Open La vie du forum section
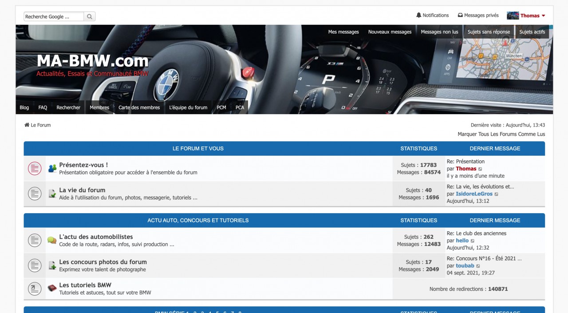This screenshot has height=313, width=568. pos(82,190)
